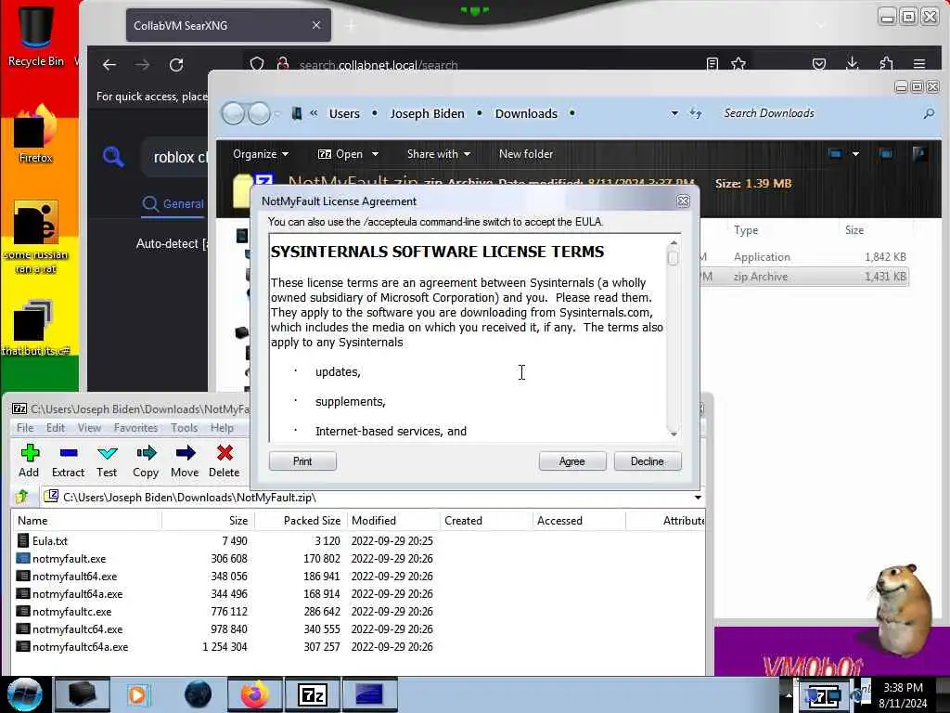Run Test from the 7-Zip toolbar
The height and width of the screenshot is (713, 950).
(108, 453)
